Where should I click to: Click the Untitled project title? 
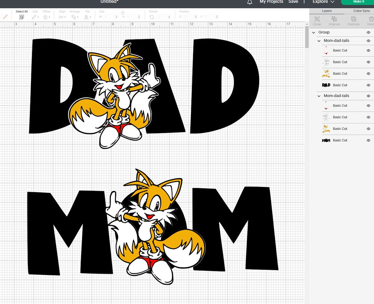coord(109,2)
